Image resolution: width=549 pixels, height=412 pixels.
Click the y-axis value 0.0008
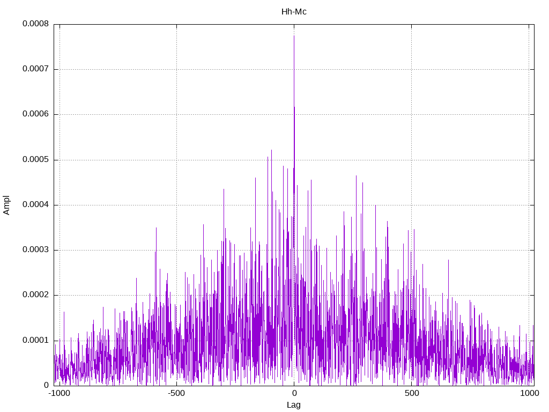[x=35, y=24]
